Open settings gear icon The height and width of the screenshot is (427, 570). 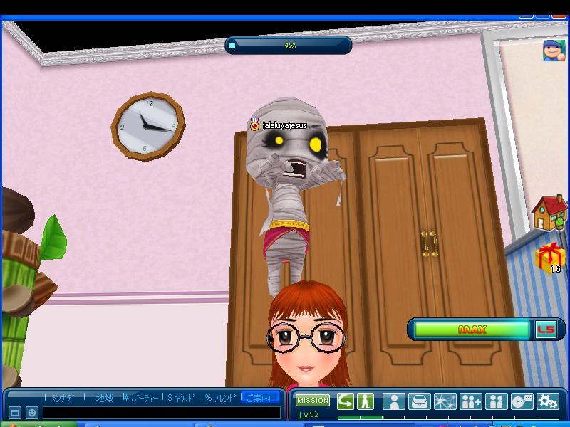(547, 401)
